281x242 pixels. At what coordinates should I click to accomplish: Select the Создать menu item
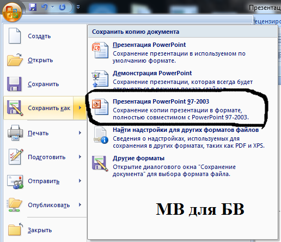click(39, 36)
